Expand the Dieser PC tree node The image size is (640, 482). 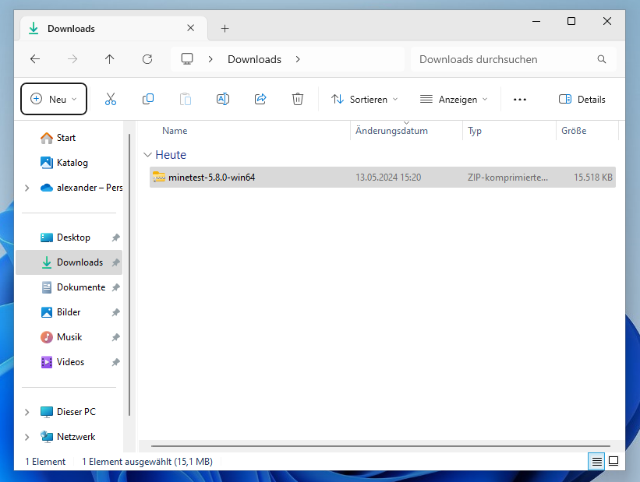27,412
